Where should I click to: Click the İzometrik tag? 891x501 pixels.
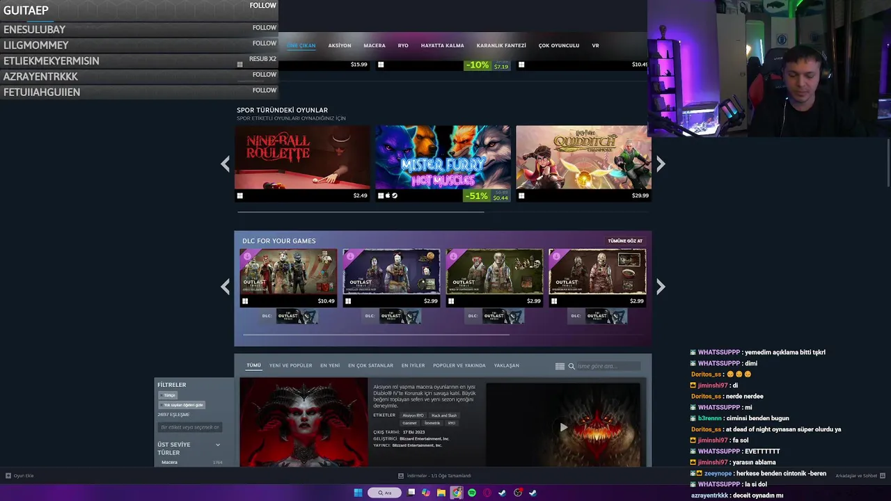point(432,423)
